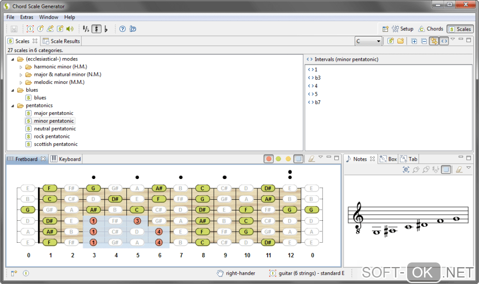Expand the harmonic minor (H.M.) folder
Image resolution: width=479 pixels, height=284 pixels.
21,67
